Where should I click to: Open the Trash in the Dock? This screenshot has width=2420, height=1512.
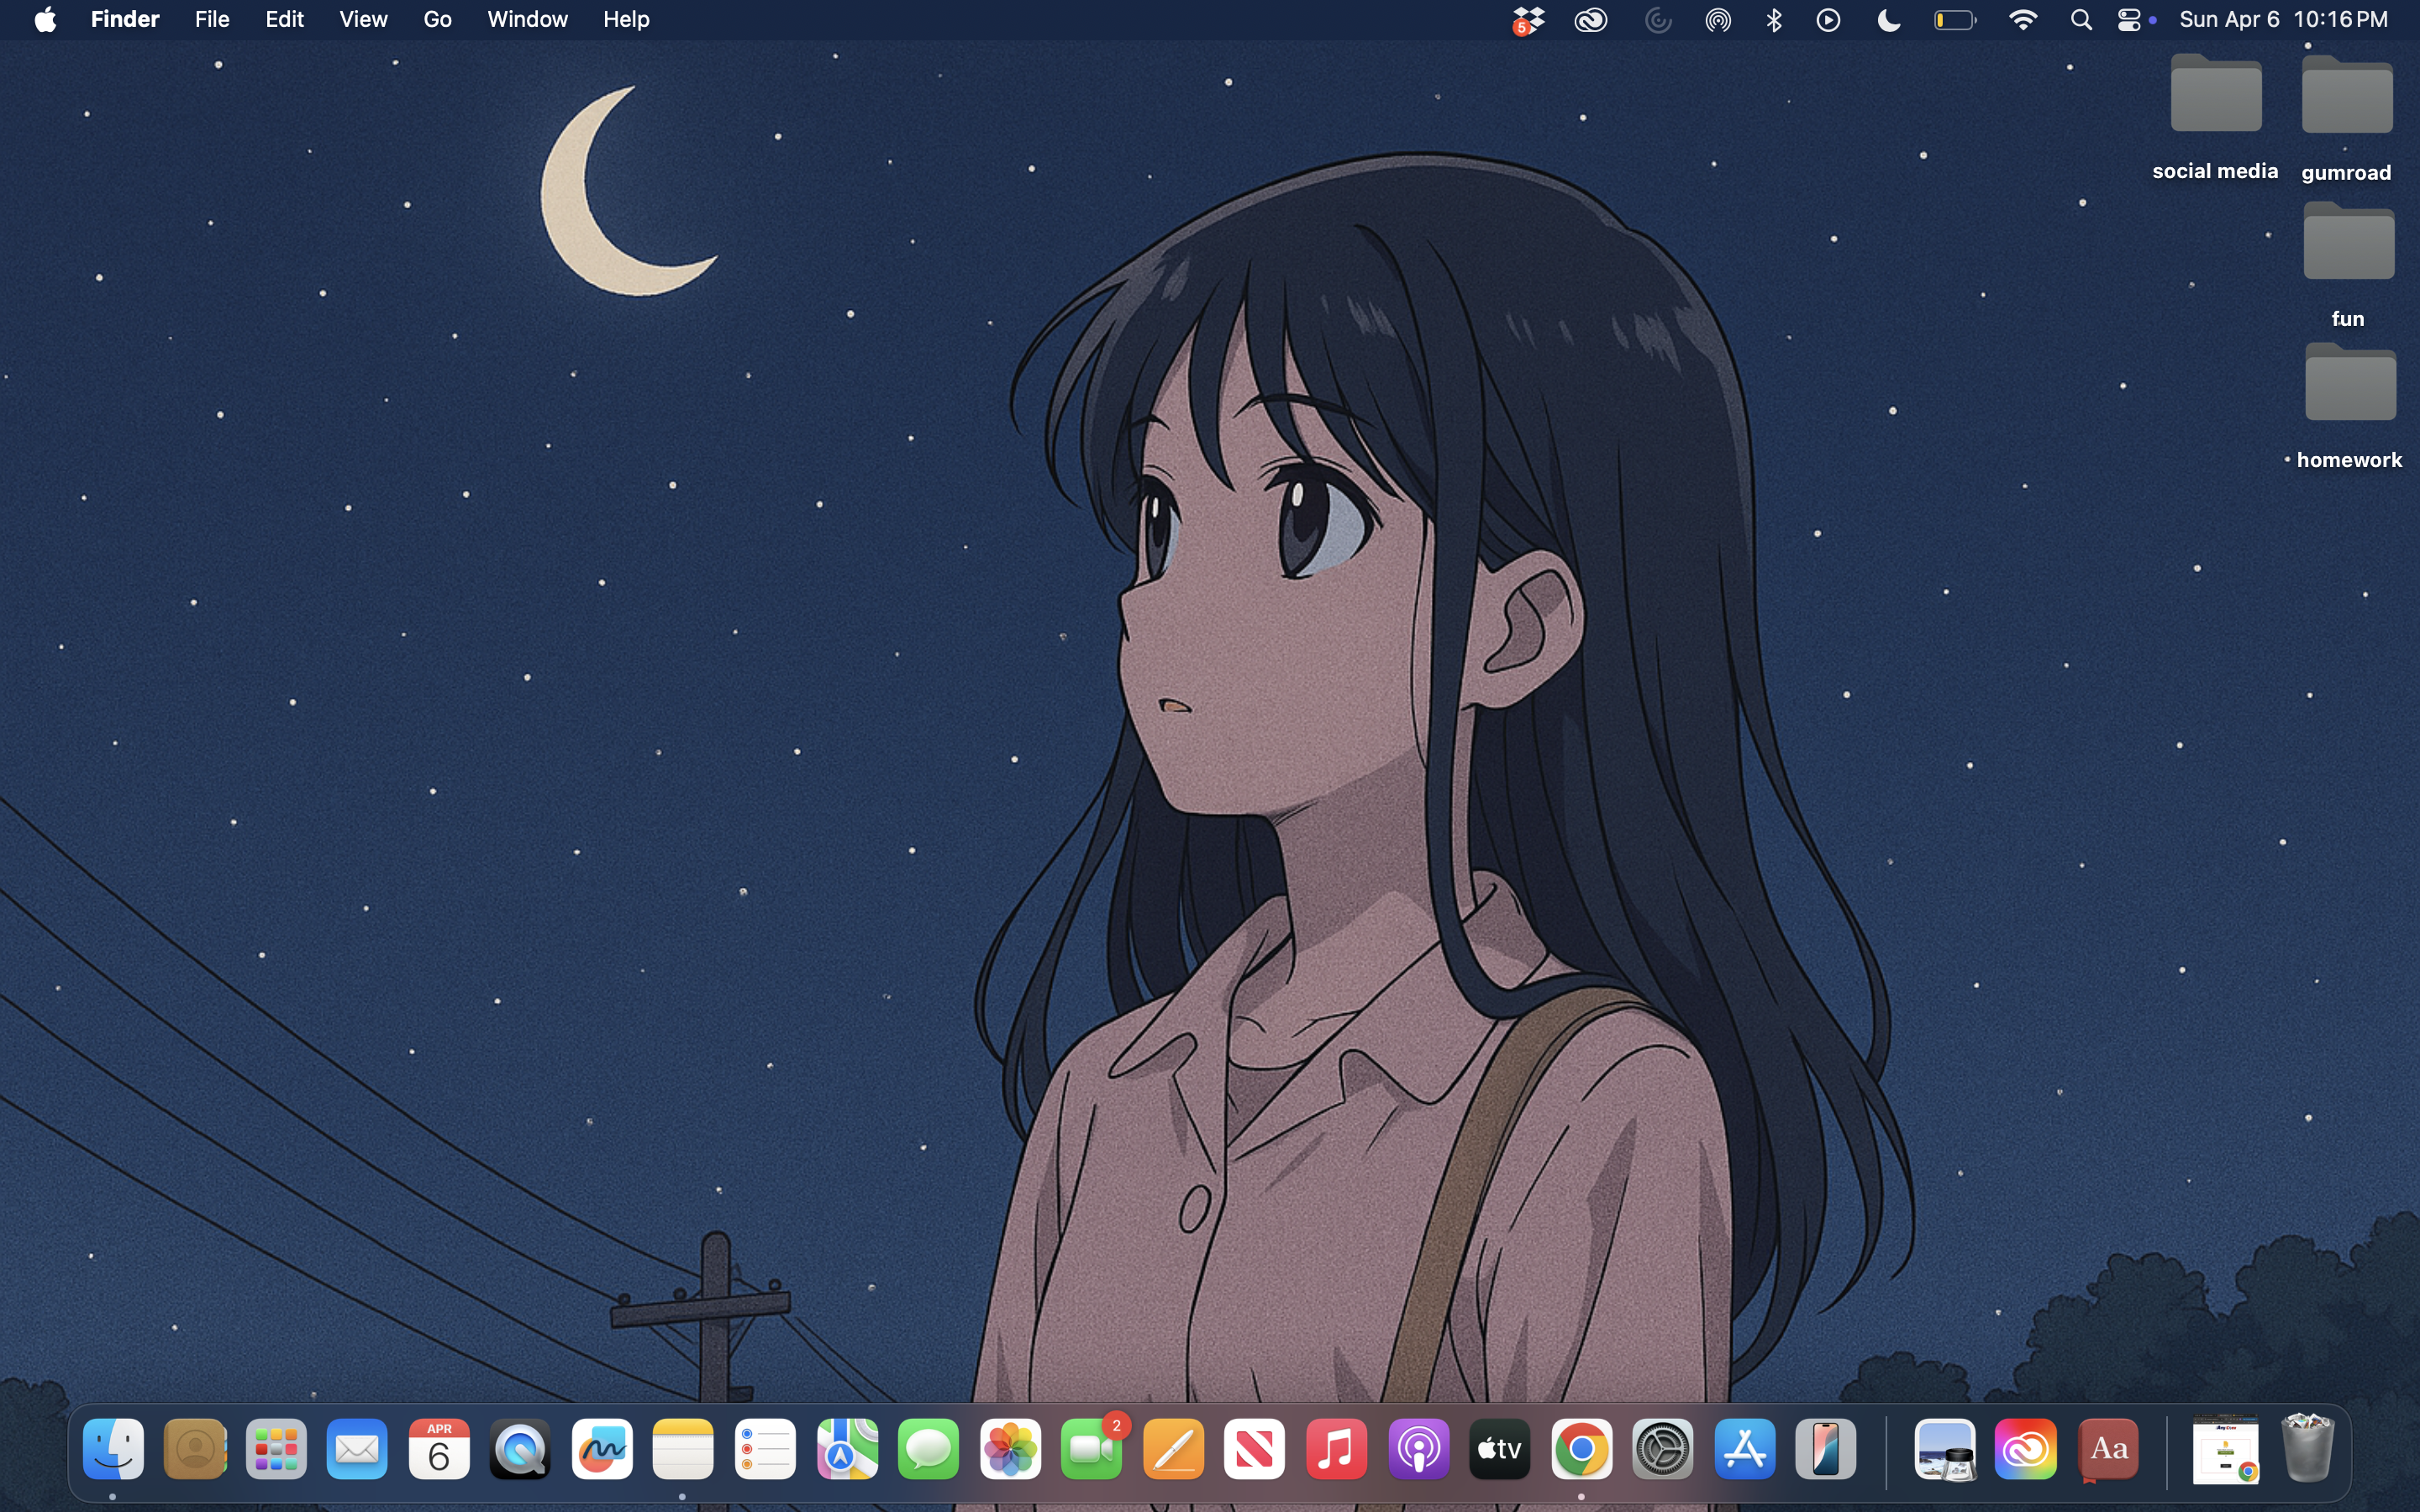pos(2308,1447)
